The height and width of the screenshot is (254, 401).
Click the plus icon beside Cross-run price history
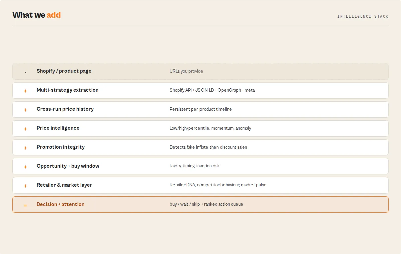click(25, 110)
